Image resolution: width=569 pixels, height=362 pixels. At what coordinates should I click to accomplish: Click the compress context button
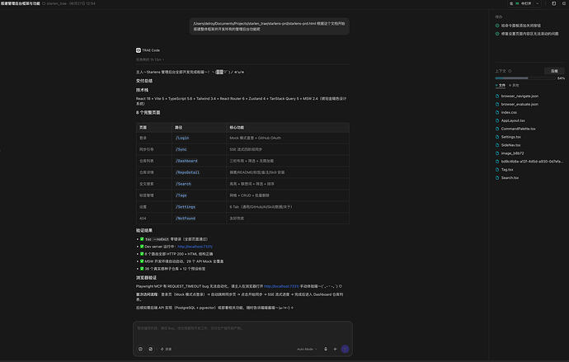click(554, 71)
